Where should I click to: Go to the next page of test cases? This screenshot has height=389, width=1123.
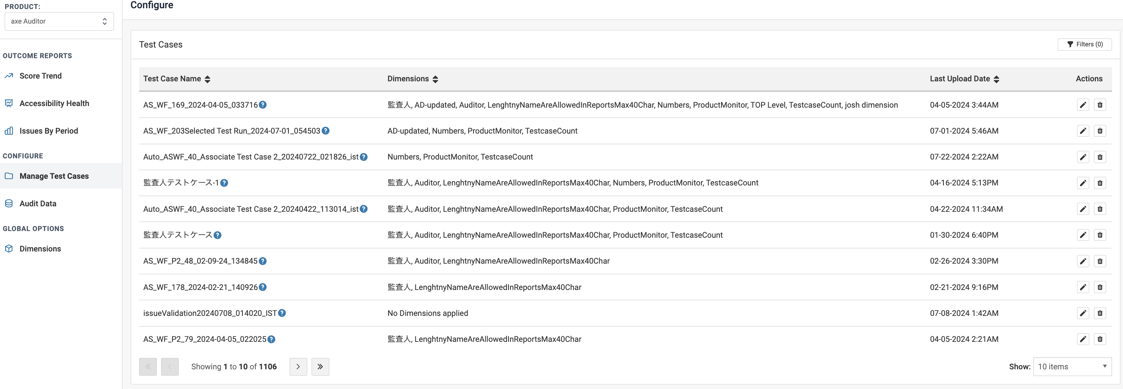(x=298, y=366)
